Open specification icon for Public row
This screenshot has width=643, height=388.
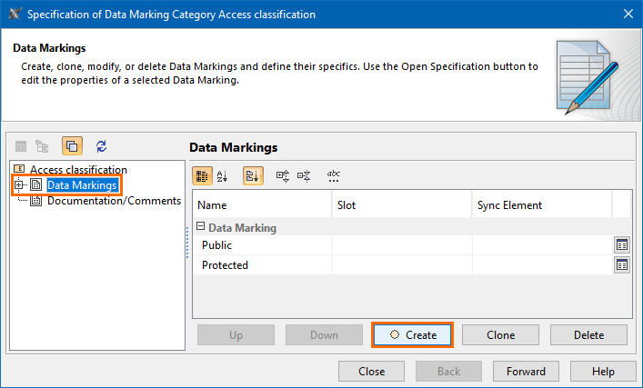[622, 245]
